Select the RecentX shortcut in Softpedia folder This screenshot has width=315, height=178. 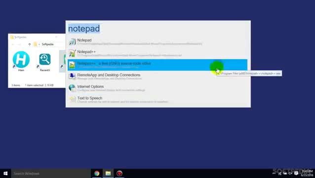[x=45, y=62]
